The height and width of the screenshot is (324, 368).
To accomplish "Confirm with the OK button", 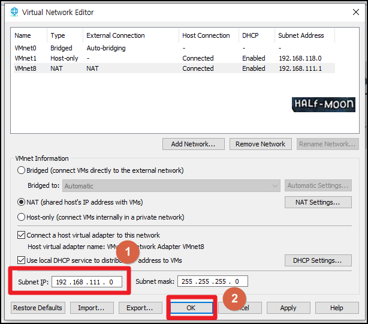I will point(192,308).
